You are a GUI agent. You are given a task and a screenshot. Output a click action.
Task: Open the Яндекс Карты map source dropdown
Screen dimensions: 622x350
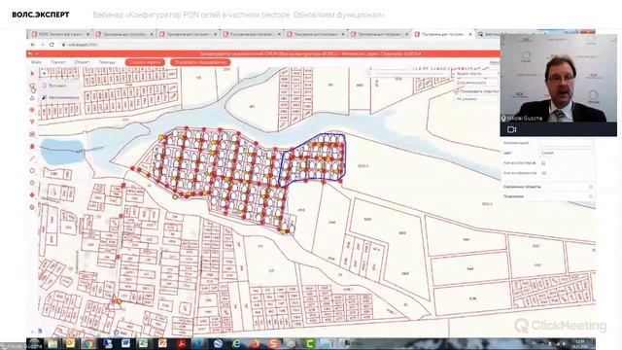tap(476, 74)
